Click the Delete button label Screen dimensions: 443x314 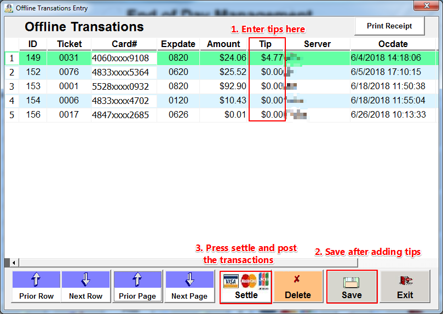click(x=298, y=295)
